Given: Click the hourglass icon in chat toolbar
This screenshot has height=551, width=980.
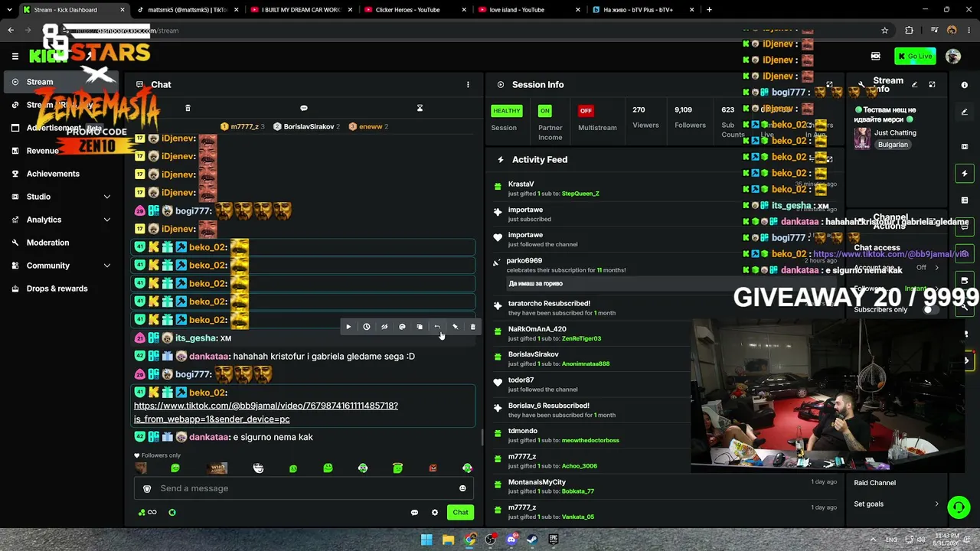Looking at the screenshot, I should (x=420, y=108).
